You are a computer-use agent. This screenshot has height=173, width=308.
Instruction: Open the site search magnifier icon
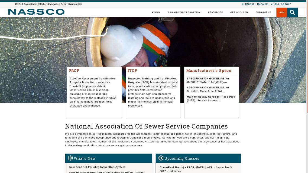292,12
